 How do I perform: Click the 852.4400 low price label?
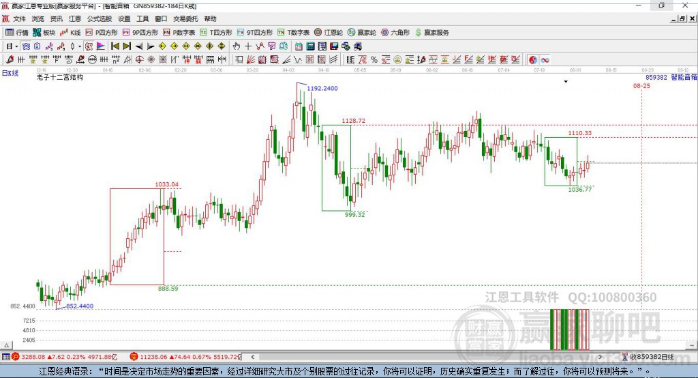[80, 306]
